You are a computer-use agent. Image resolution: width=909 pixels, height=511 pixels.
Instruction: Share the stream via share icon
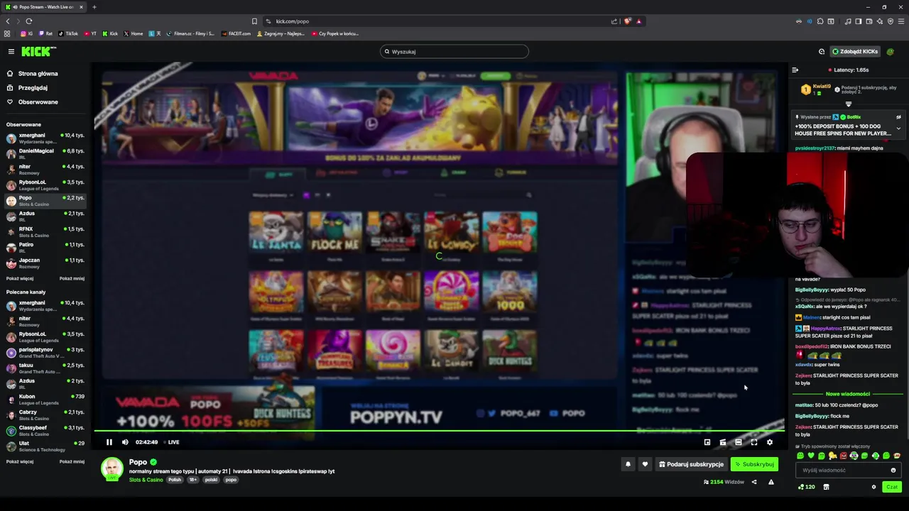754,482
